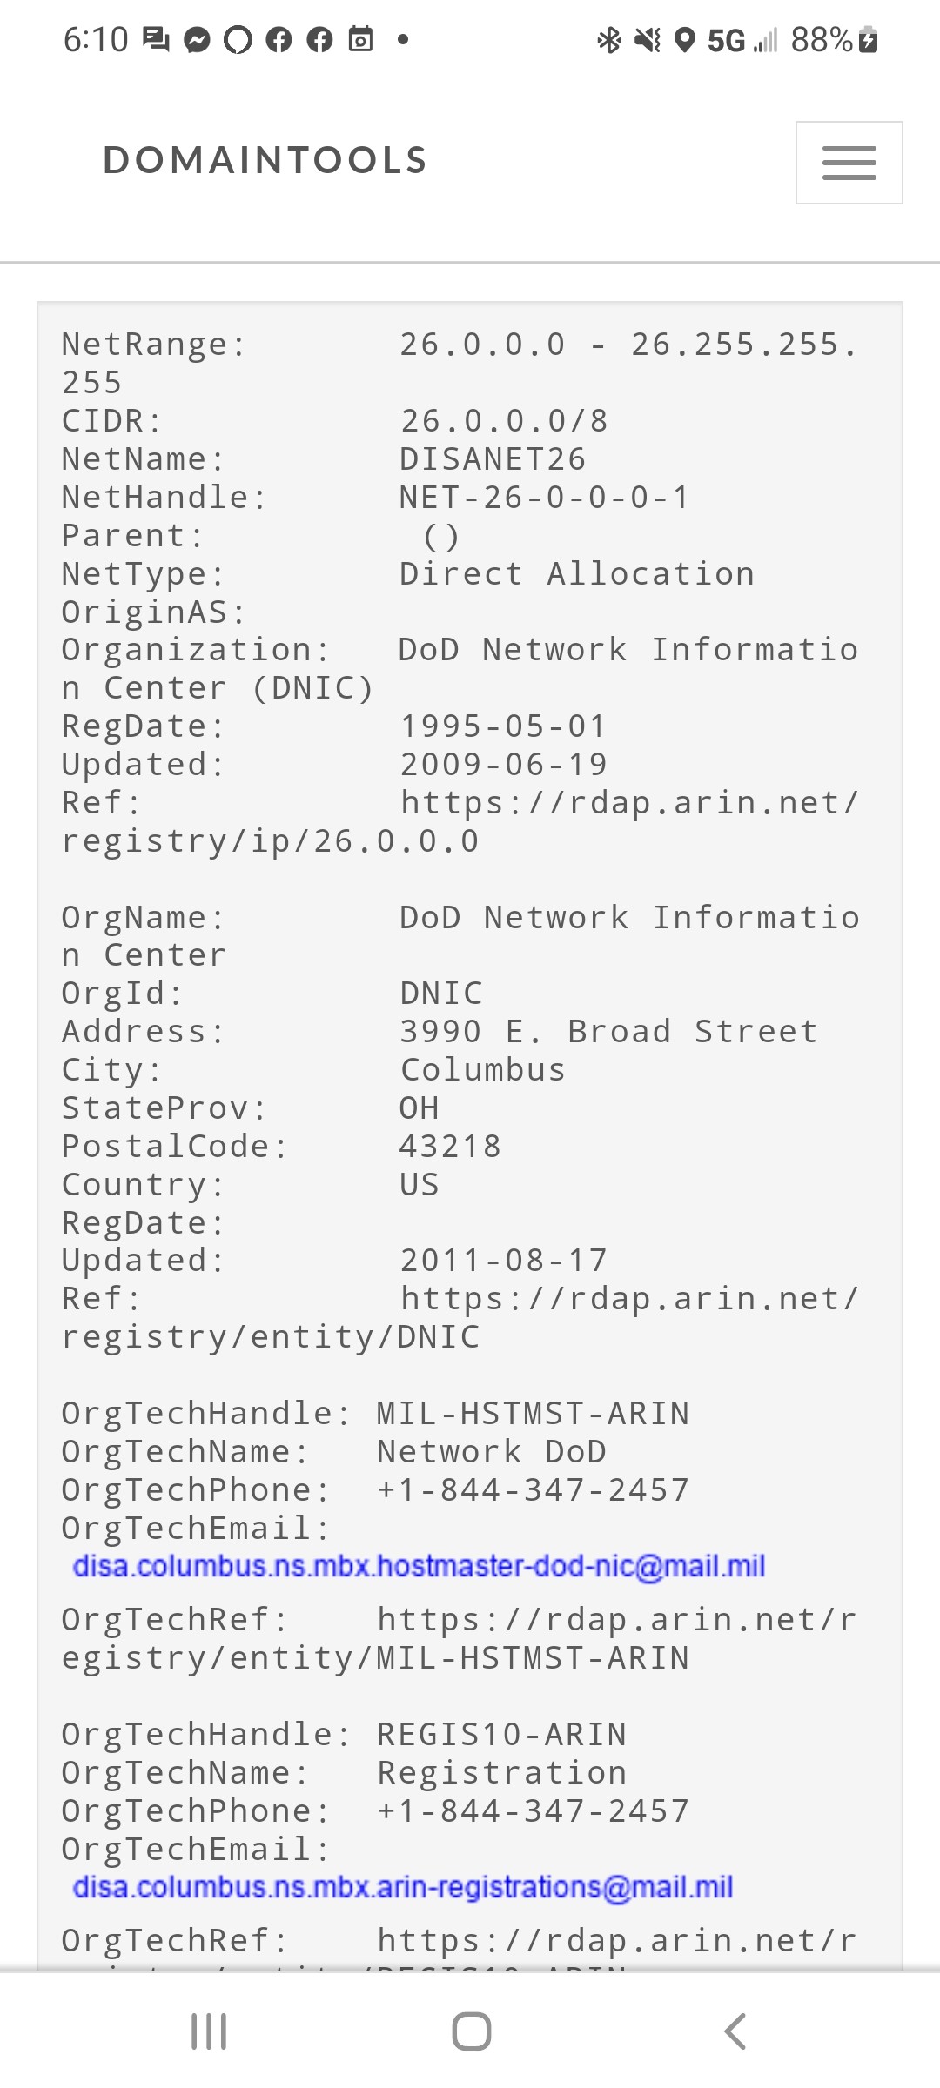Tap the muted sound status icon
Screen dimensions: 940x2088
[x=648, y=40]
